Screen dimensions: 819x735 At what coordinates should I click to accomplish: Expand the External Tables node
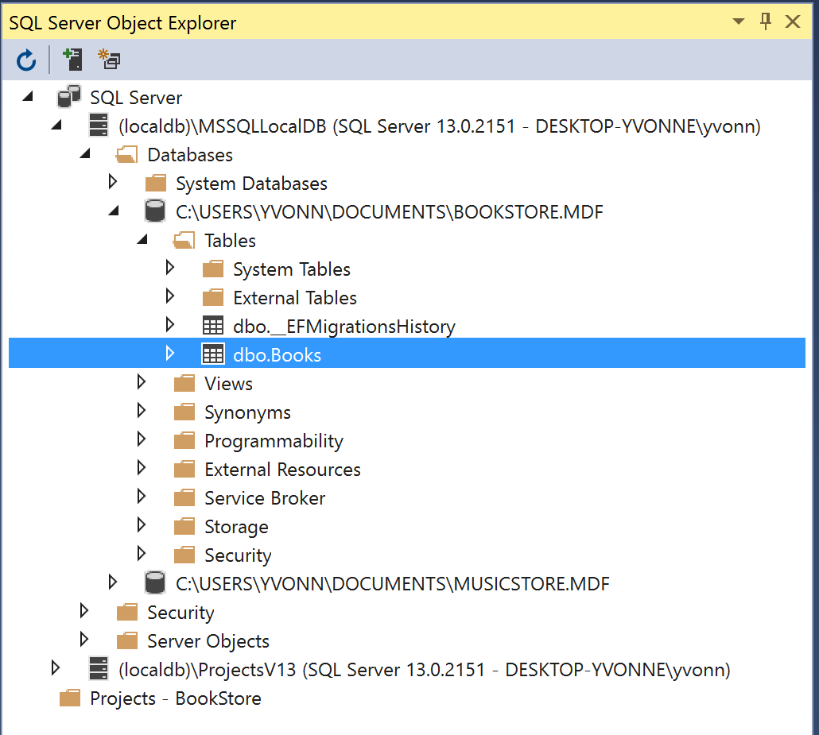(x=170, y=296)
